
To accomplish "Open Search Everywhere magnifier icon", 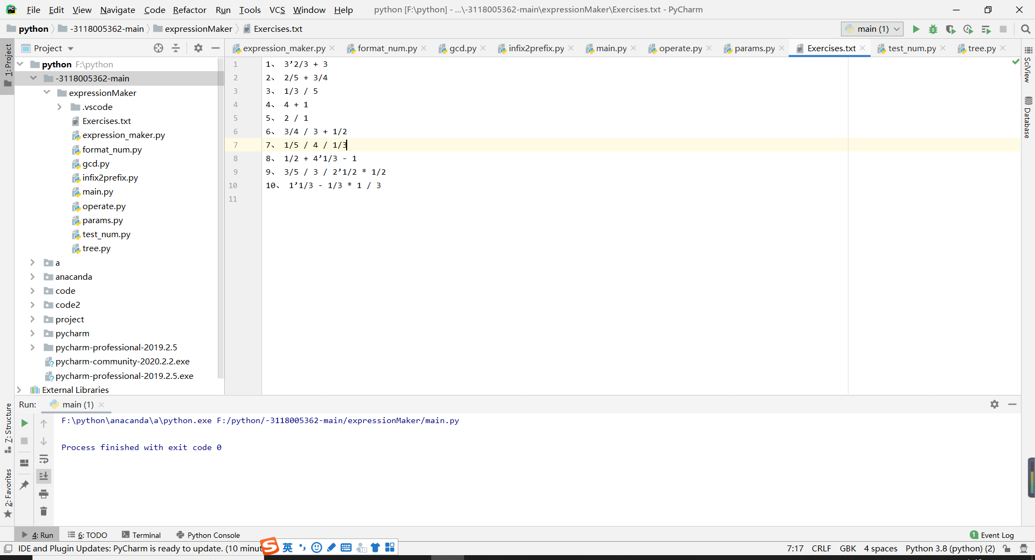I will tap(1025, 29).
